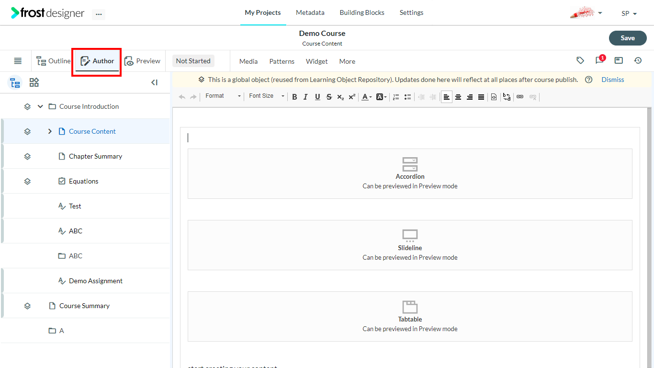The height and width of the screenshot is (368, 654).
Task: Open the Not Started status selector
Action: point(193,61)
